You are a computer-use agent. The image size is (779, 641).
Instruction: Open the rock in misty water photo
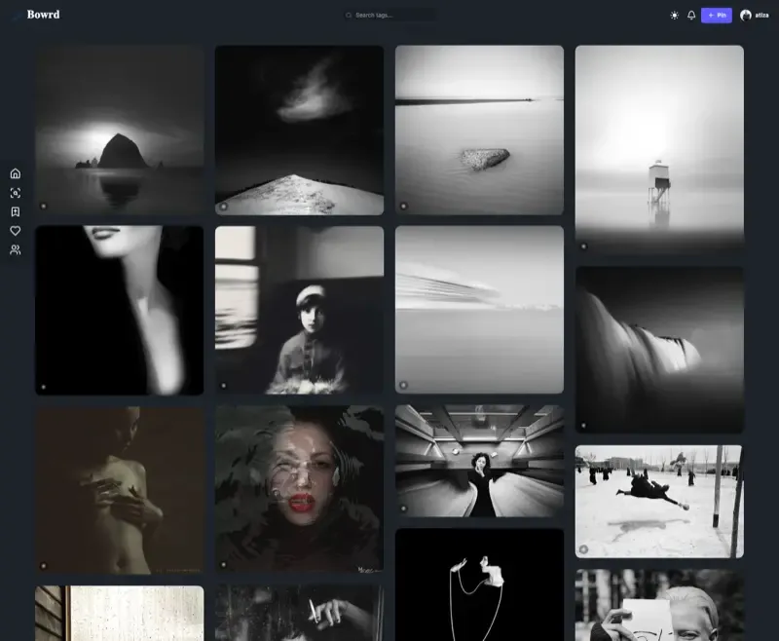[x=479, y=130]
